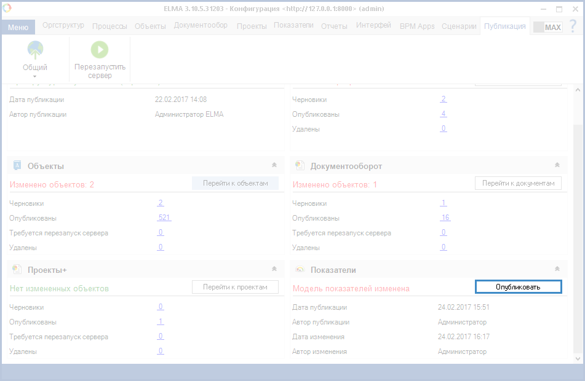Switch to the Отчеты tab

[x=334, y=26]
